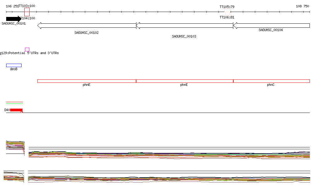This screenshot has height=188, width=316.
Task: Click the TT103:100 red terminator box
Action: coord(27,12)
